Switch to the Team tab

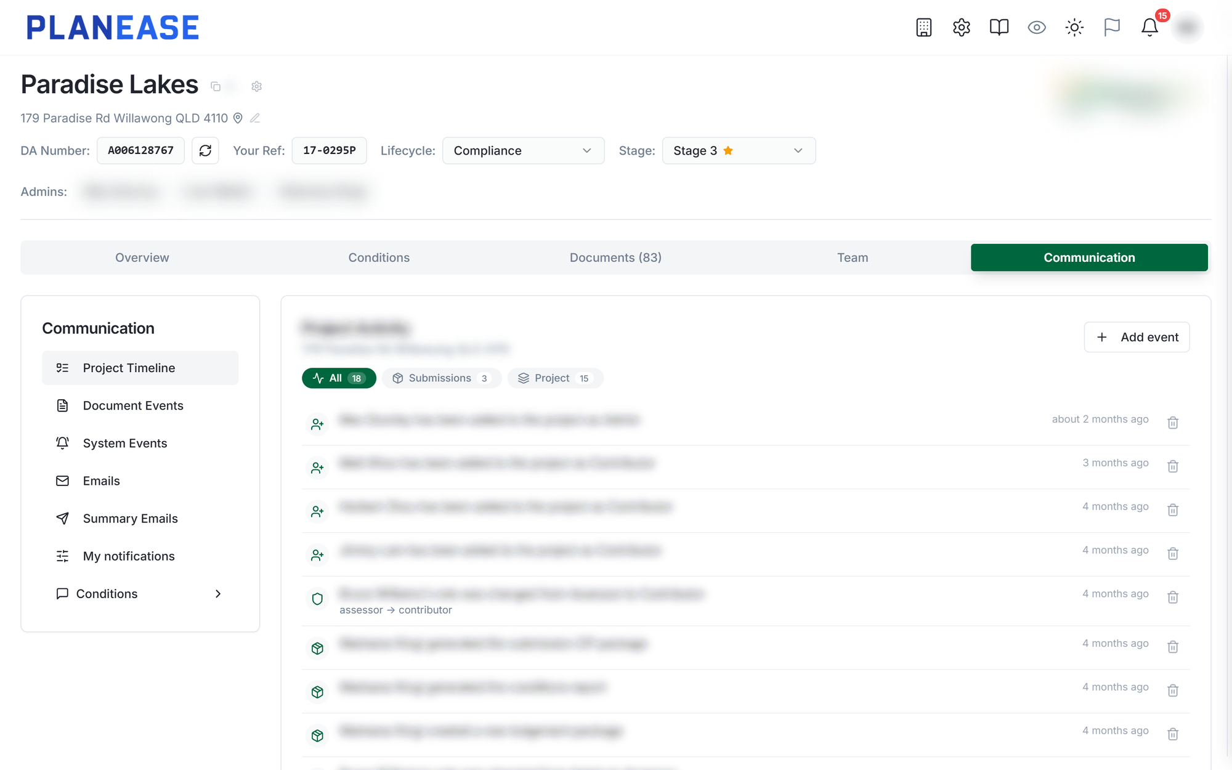[x=853, y=257]
